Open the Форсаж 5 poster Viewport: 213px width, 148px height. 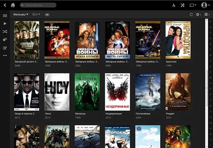pos(118,137)
